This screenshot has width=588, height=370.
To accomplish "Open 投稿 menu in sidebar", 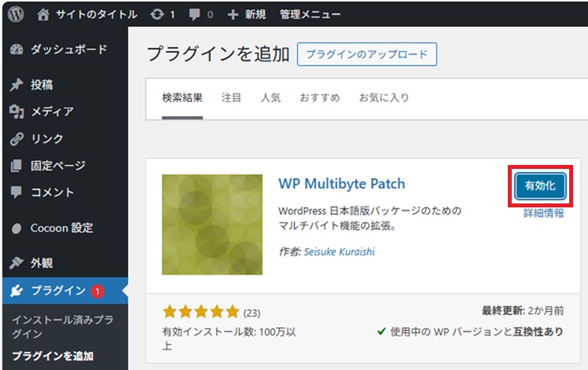I will pos(42,85).
